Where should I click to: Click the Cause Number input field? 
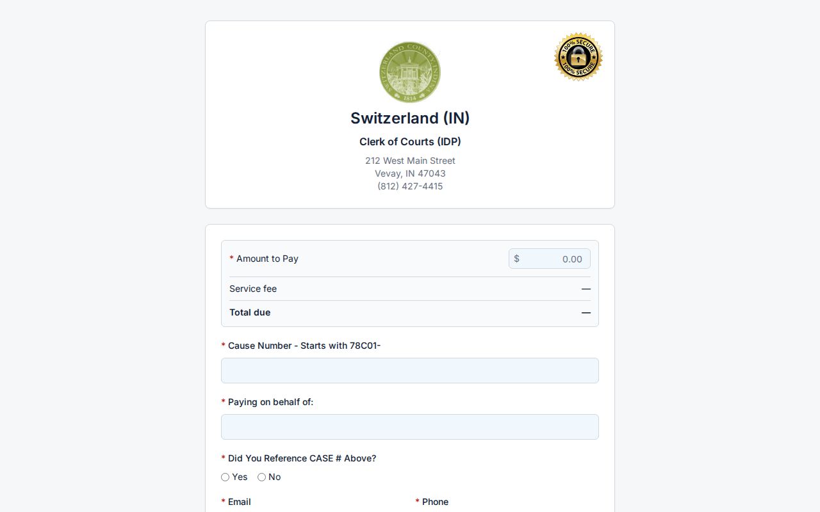point(410,371)
